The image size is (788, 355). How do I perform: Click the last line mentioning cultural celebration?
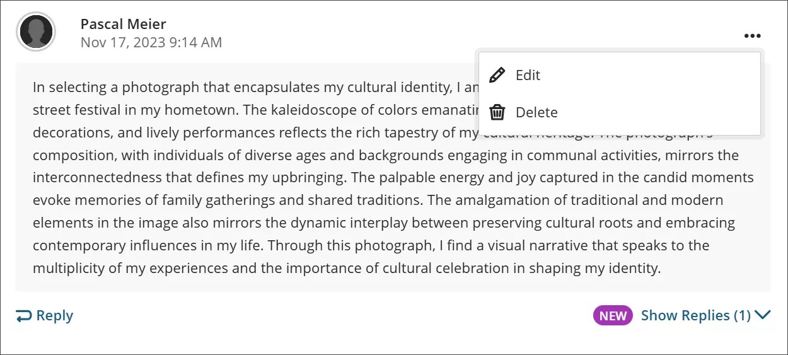coord(347,268)
